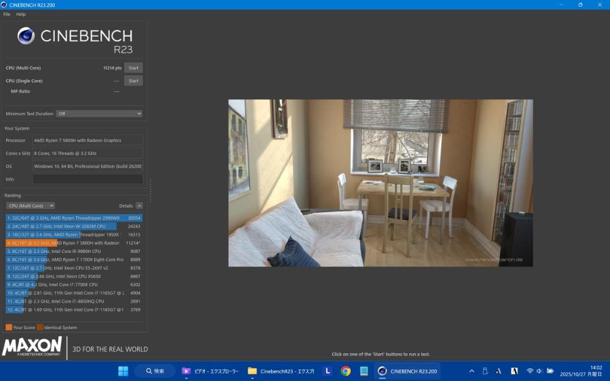The width and height of the screenshot is (610, 381).
Task: Click the volume icon in system tray
Action: click(539, 371)
